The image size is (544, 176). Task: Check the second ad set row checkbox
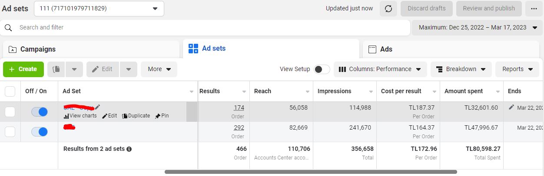pyautogui.click(x=10, y=132)
